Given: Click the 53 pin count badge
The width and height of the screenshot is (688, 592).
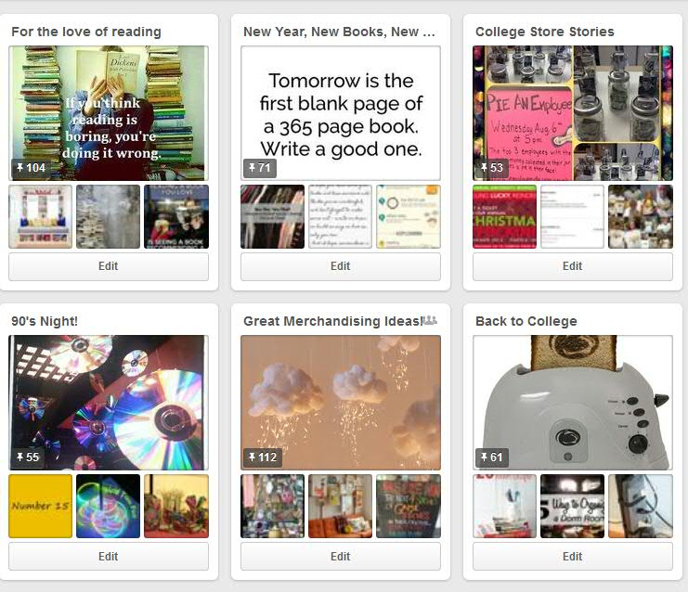Looking at the screenshot, I should [492, 168].
